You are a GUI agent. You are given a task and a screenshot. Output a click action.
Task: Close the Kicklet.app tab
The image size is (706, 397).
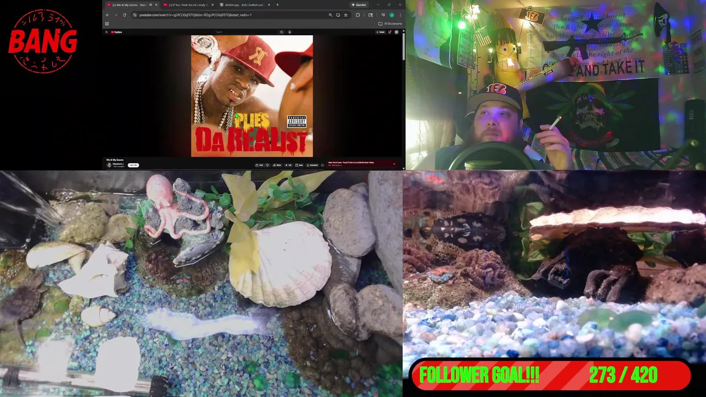click(x=269, y=5)
